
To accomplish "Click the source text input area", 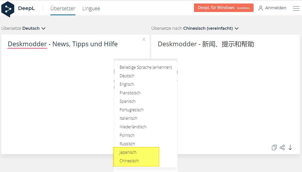I will coord(75,94).
